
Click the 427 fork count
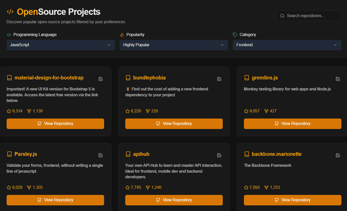click(x=273, y=111)
